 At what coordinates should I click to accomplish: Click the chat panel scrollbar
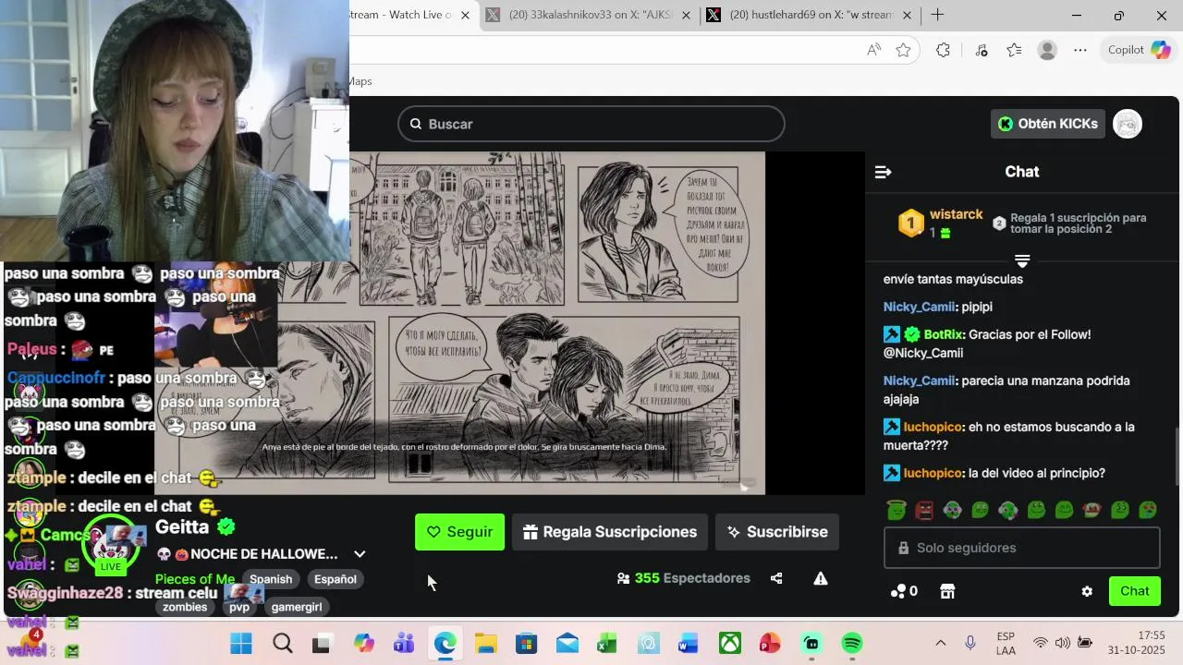[x=1177, y=457]
